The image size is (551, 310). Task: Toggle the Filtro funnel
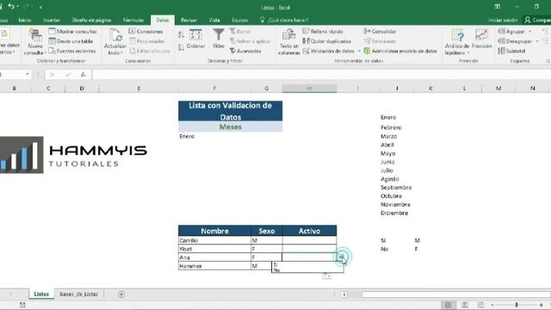tap(218, 39)
